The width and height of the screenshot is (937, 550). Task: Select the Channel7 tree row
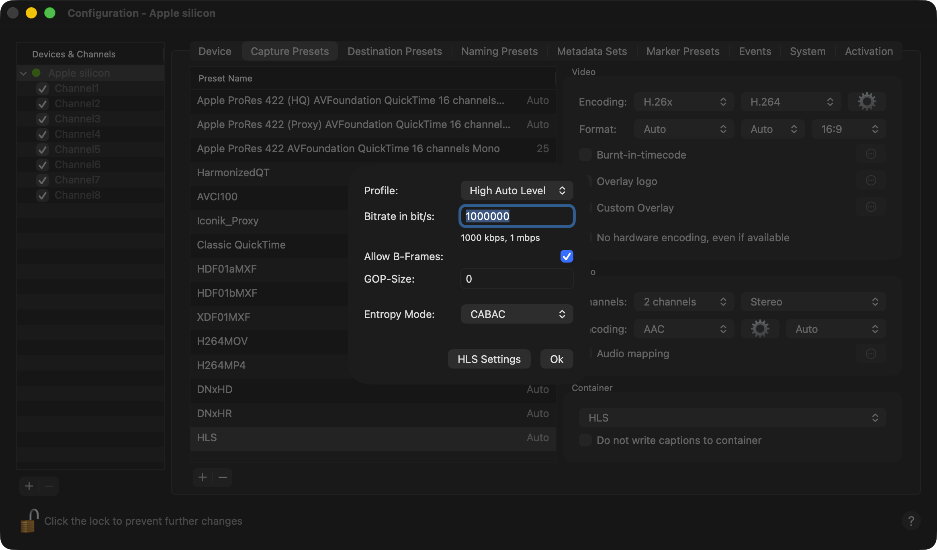[x=90, y=180]
